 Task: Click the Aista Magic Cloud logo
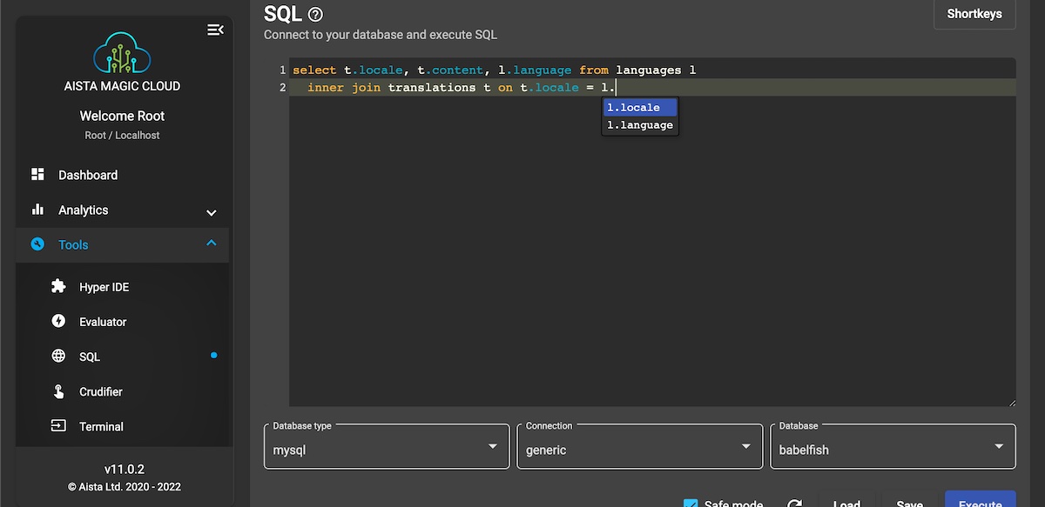(122, 52)
